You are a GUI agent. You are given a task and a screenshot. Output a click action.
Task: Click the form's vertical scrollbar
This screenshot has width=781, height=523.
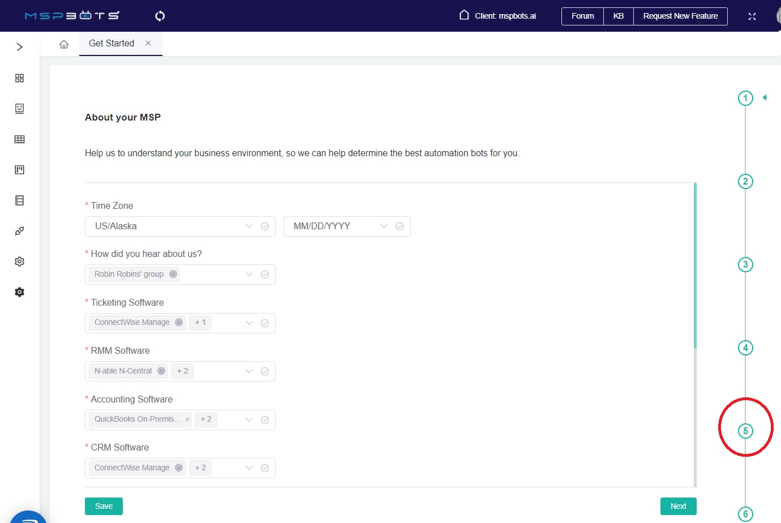click(695, 266)
